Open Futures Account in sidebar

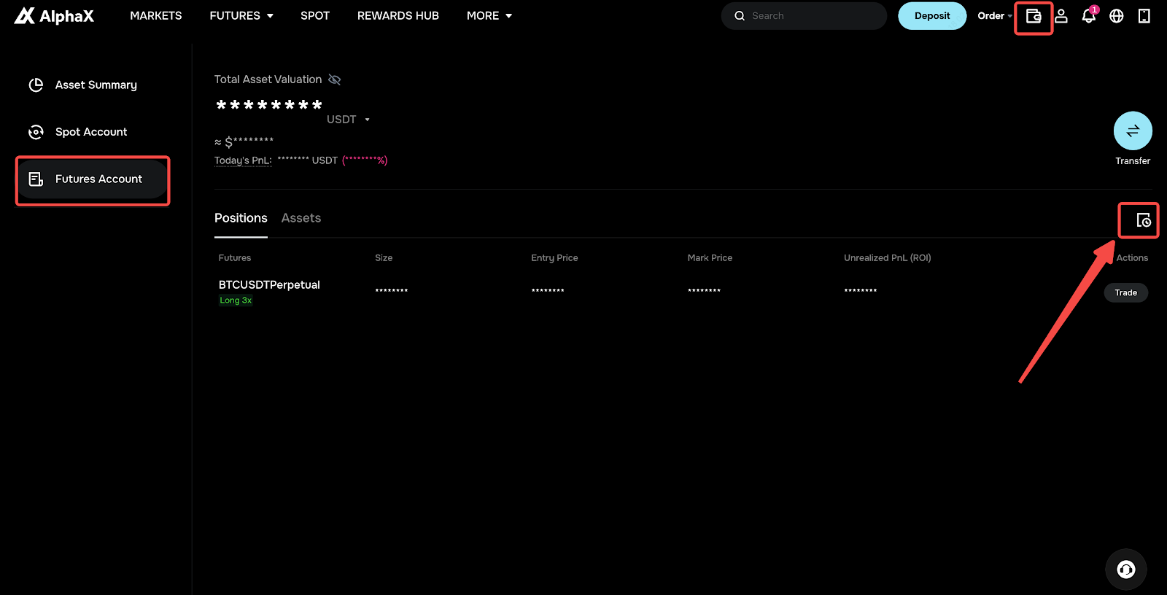pos(93,179)
